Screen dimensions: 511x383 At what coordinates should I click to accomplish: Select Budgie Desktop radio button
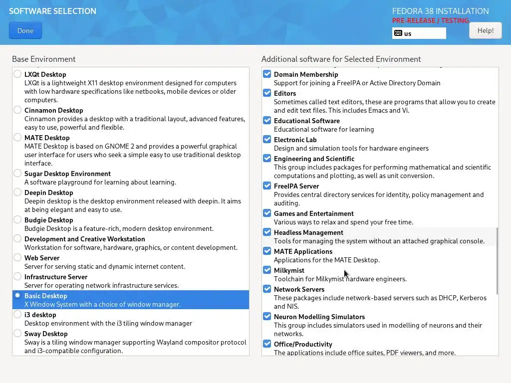(17, 219)
